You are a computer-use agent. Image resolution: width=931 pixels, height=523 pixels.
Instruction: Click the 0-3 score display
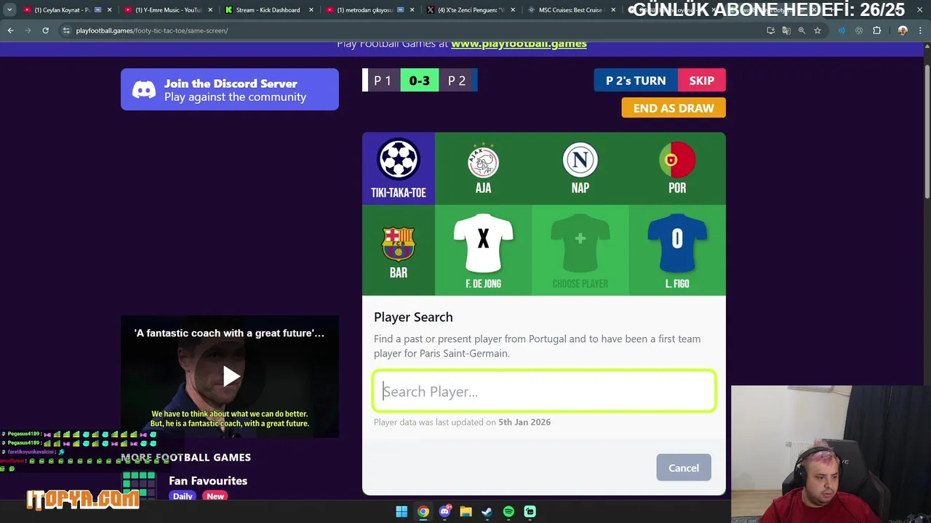[419, 81]
